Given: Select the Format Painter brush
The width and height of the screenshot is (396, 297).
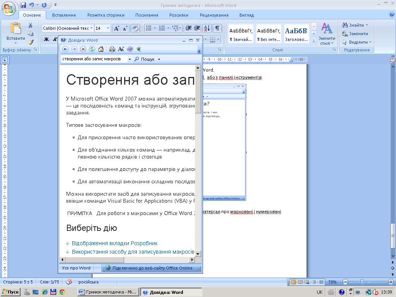Looking at the screenshot, I should (x=31, y=42).
